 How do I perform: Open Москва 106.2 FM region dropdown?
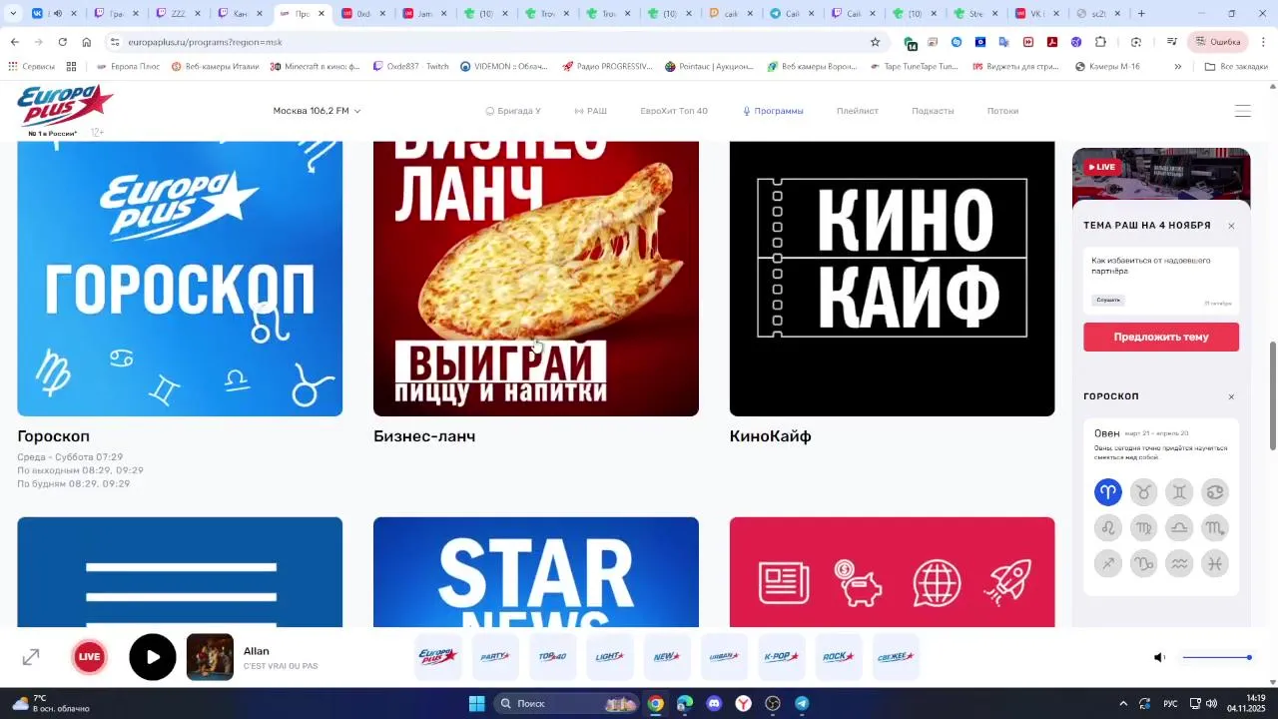coord(317,111)
